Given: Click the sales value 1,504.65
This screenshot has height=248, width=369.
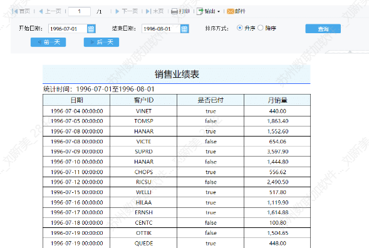Looking at the screenshot, I should tap(278, 233).
